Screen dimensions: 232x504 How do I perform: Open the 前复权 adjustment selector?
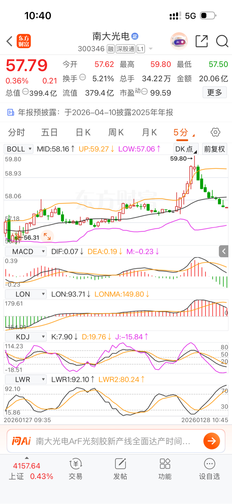[x=214, y=149]
